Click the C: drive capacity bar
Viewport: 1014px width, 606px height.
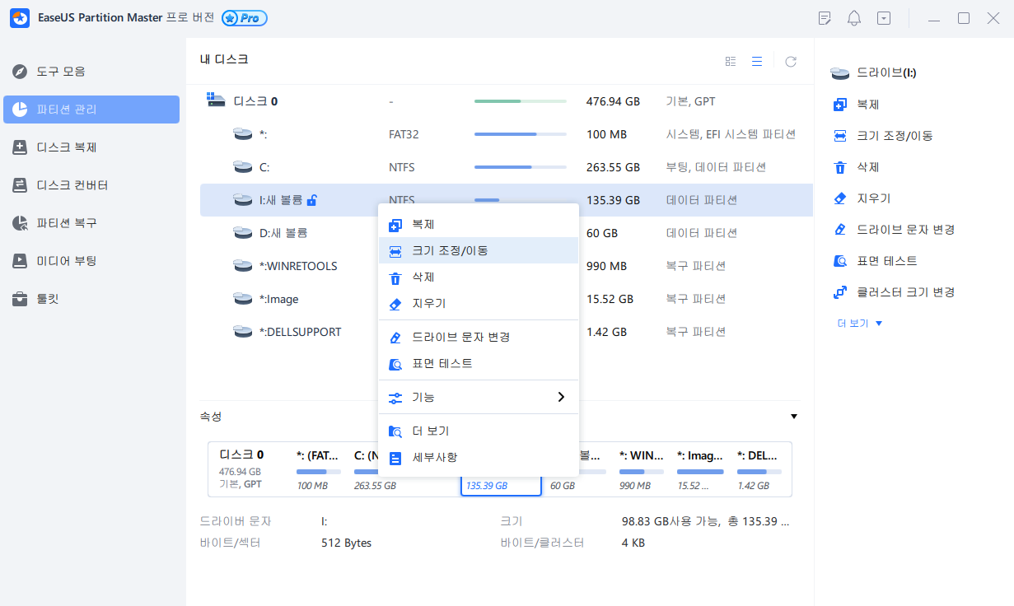520,166
